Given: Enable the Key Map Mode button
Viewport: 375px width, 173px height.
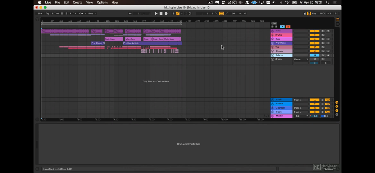Looking at the screenshot, I should coord(314,13).
